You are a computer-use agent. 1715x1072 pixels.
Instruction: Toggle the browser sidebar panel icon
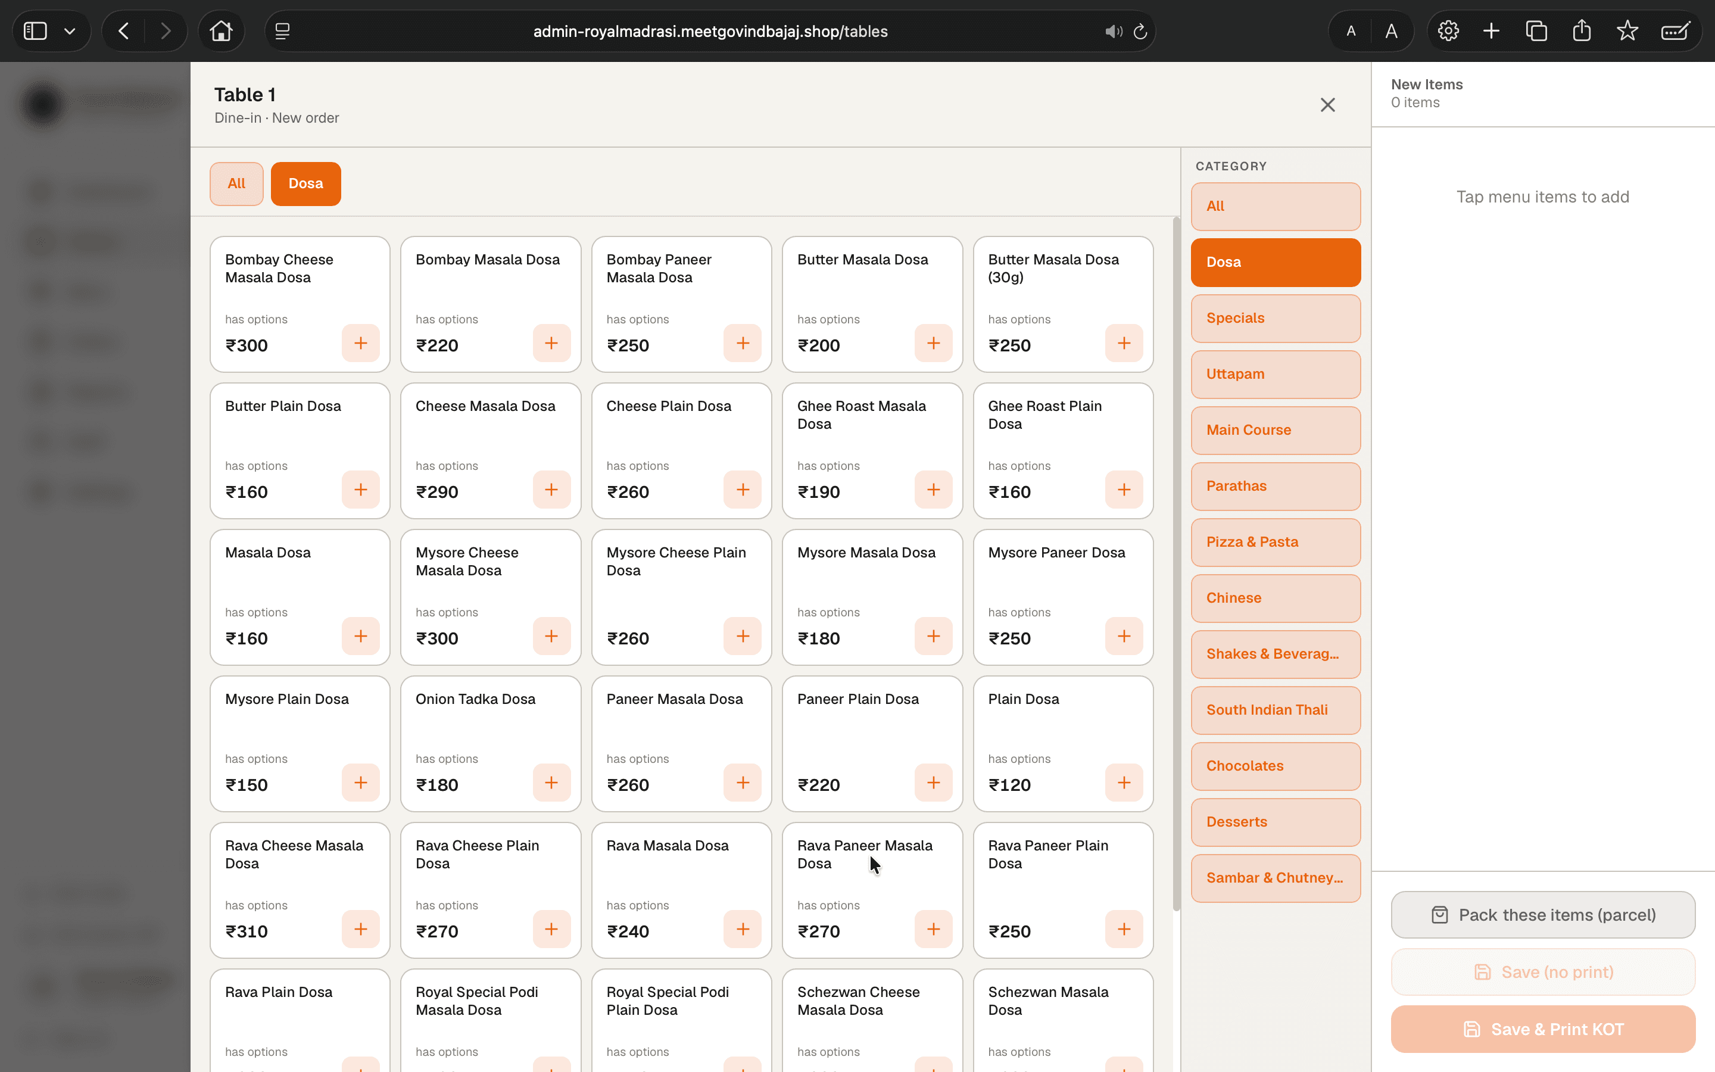36,31
